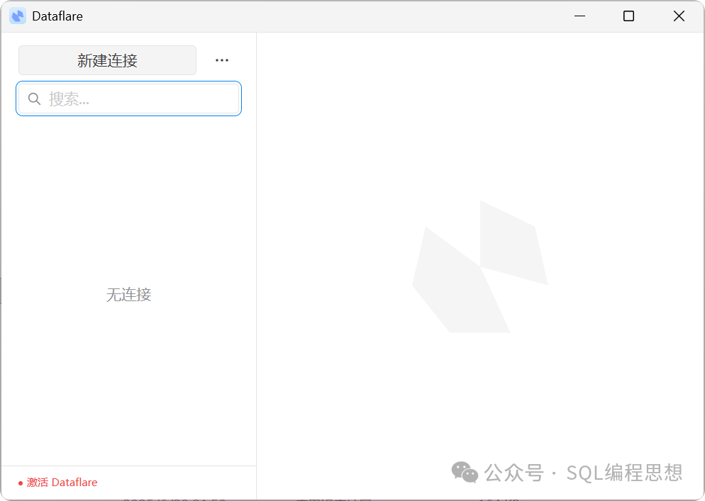Screen dimensions: 705x501
Task: Click the Dataflare app icon in title bar
Action: pyautogui.click(x=18, y=16)
